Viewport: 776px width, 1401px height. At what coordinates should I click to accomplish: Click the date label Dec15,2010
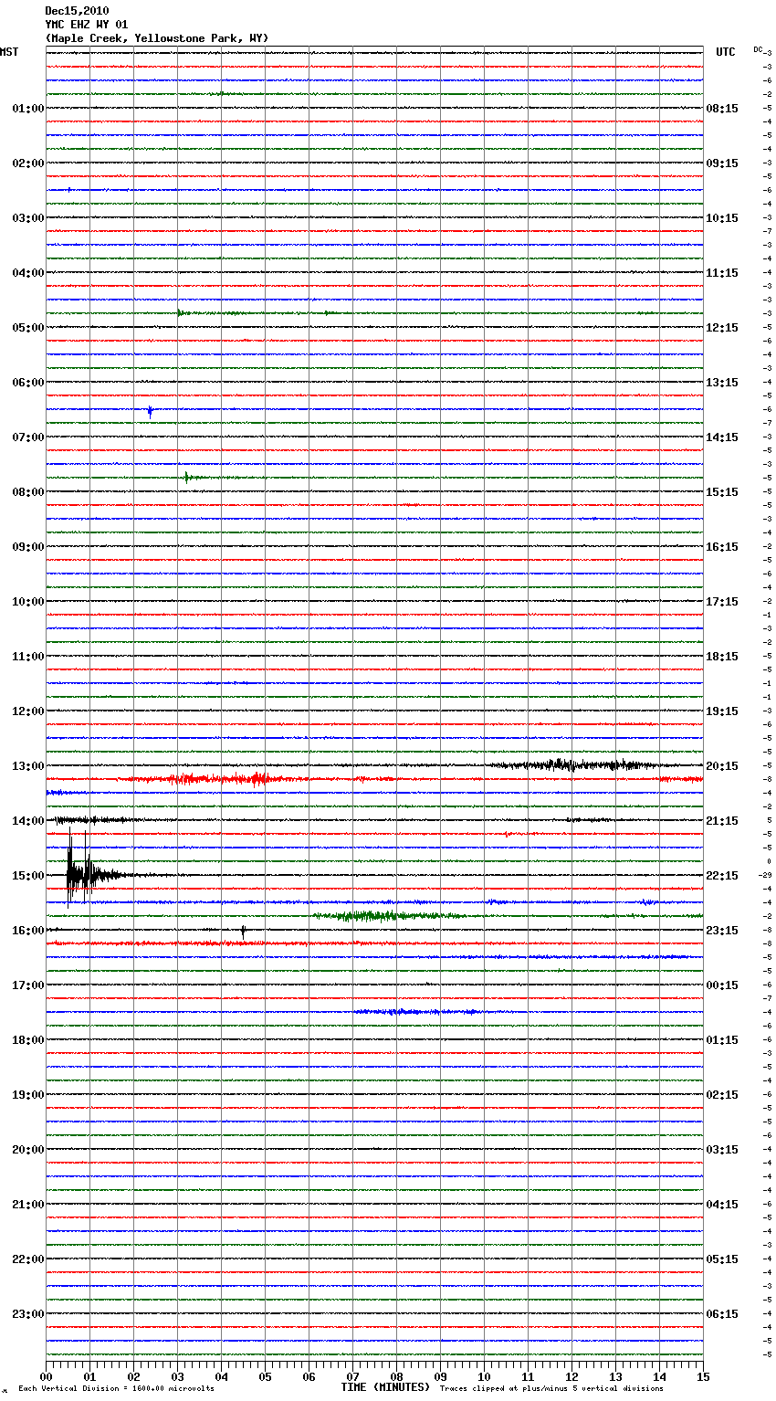[77, 11]
